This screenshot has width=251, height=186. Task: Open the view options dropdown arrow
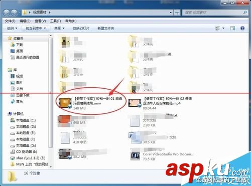(x=223, y=28)
